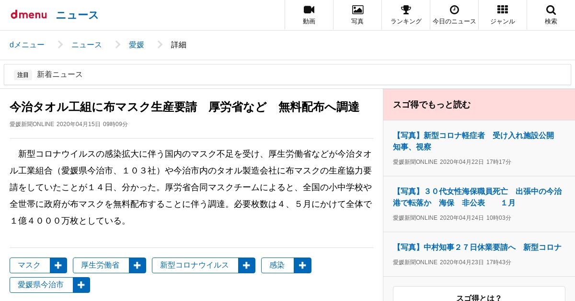This screenshot has height=301, width=575.
Task: Open the 注目 新着ニュース banner
Action: click(x=287, y=75)
